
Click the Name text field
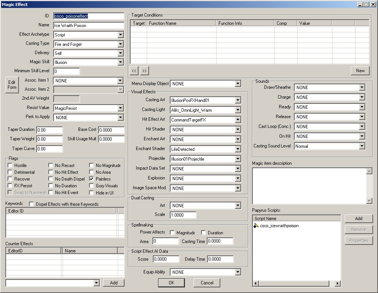tap(88, 26)
